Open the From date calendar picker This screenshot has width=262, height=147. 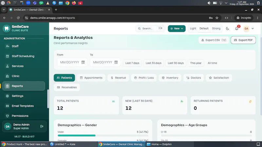click(83, 62)
